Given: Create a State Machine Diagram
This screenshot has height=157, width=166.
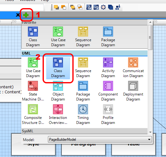Looking at the screenshot, I should (33, 91).
